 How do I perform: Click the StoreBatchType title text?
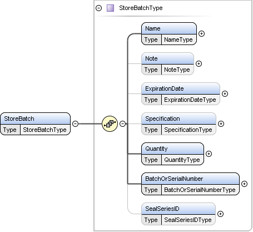pyautogui.click(x=141, y=8)
